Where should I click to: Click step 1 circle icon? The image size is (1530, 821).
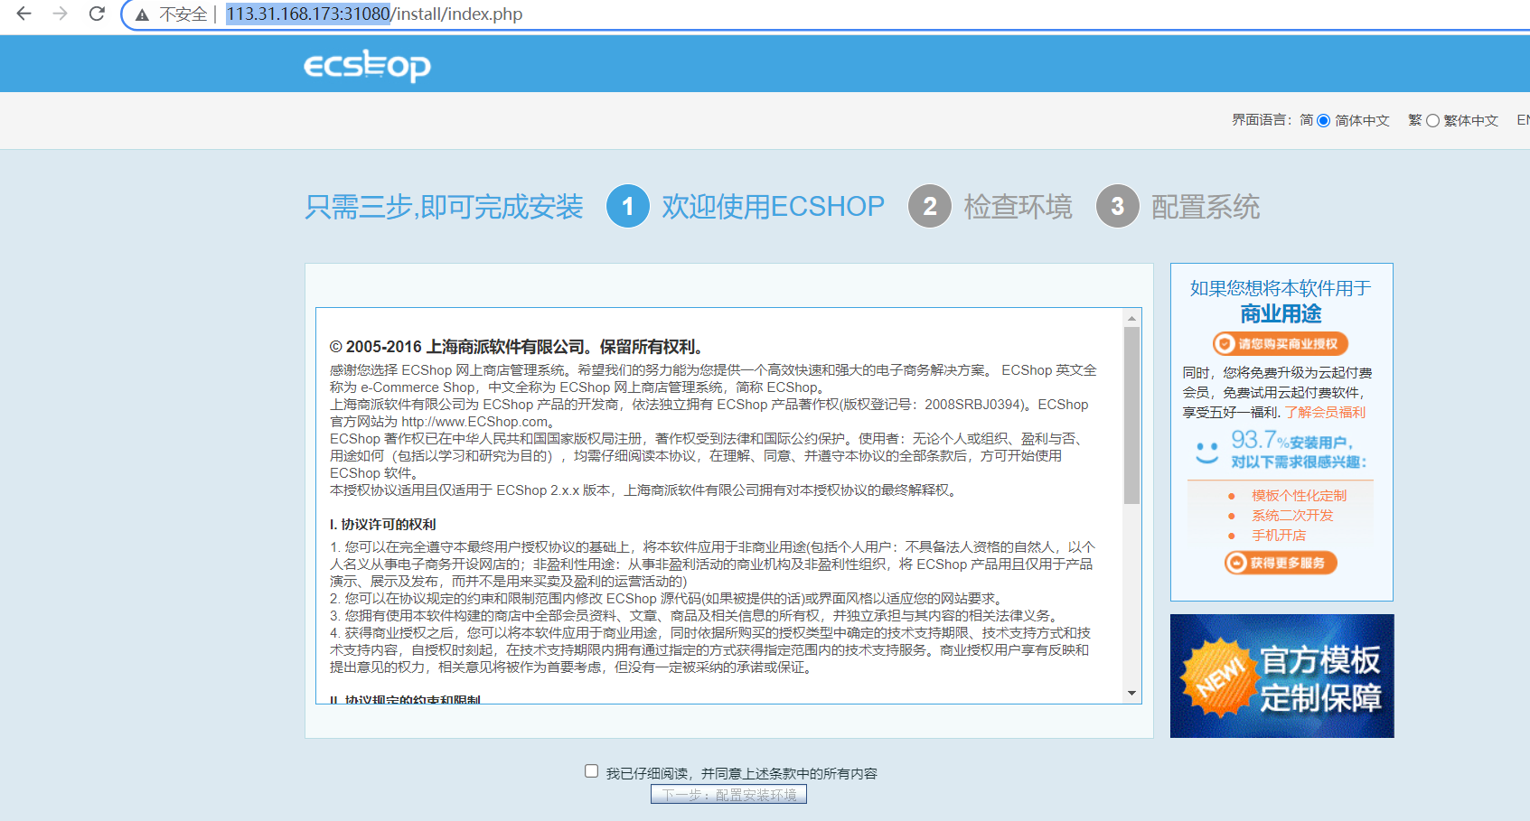click(628, 206)
